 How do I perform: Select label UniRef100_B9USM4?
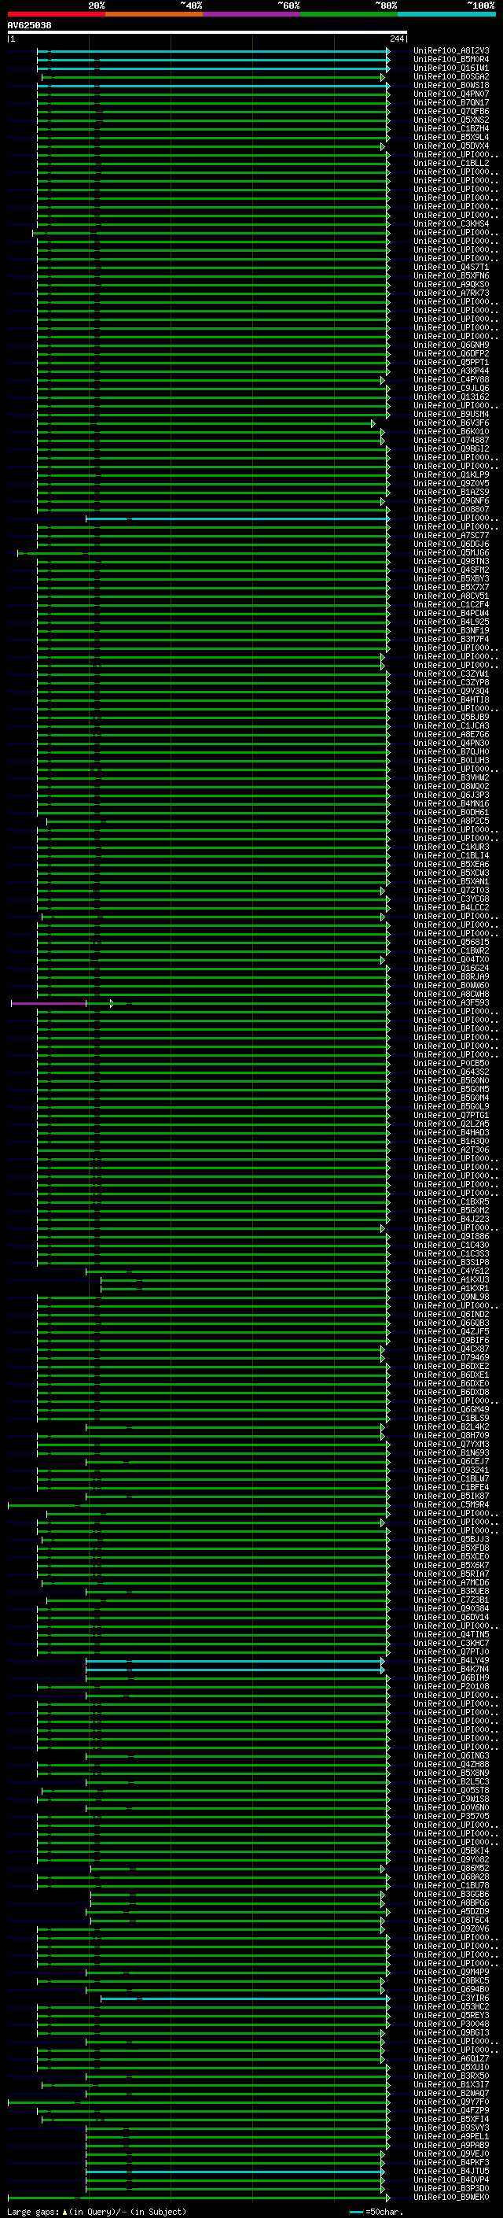451,414
